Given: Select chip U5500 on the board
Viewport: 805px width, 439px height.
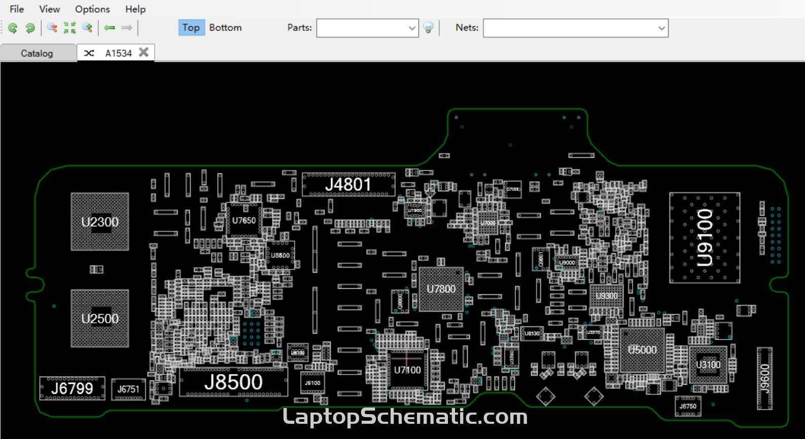Looking at the screenshot, I should (x=280, y=256).
